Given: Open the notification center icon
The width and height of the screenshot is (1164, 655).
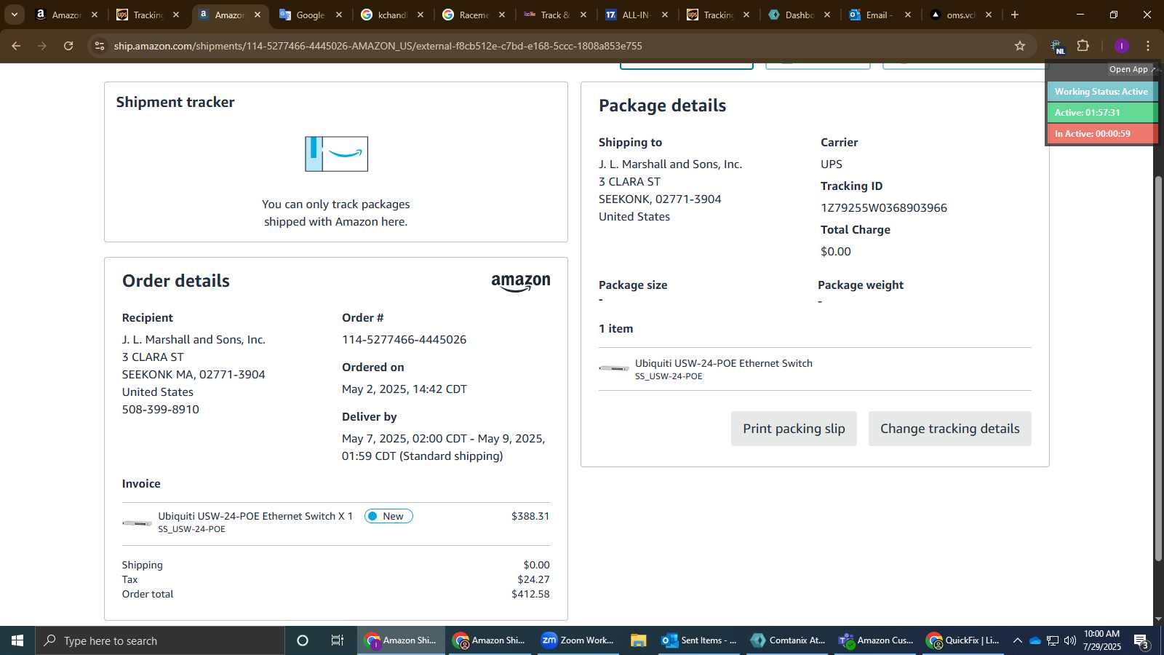Looking at the screenshot, I should coord(1142,641).
